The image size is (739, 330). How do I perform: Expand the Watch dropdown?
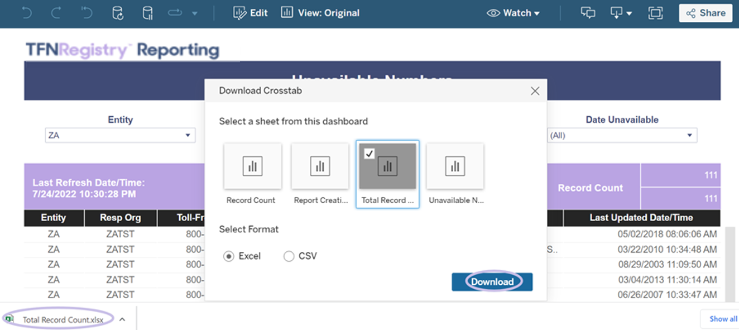pyautogui.click(x=513, y=13)
